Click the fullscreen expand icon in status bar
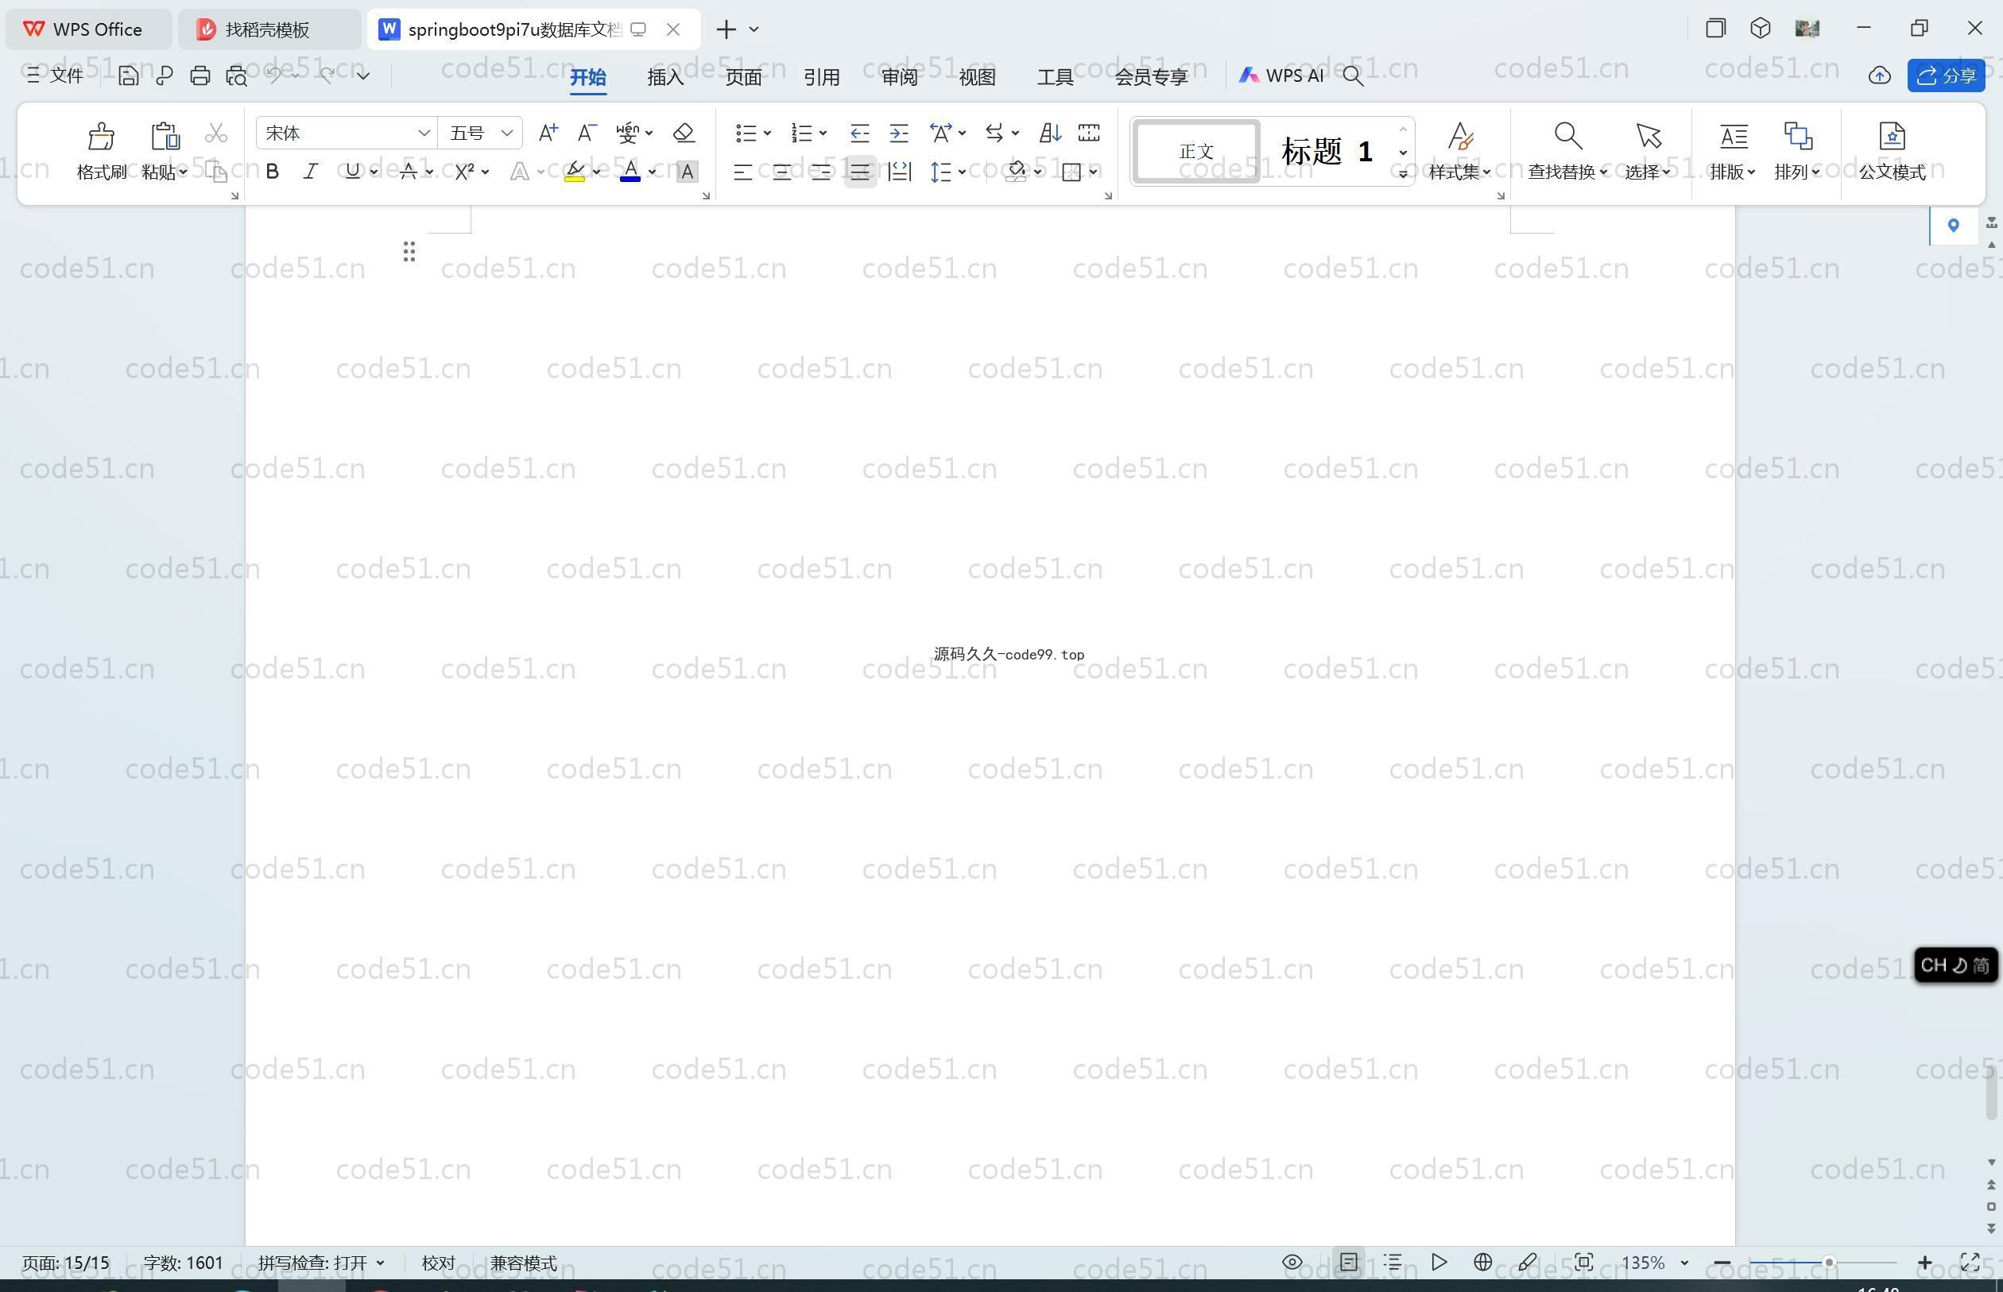The height and width of the screenshot is (1292, 2003). 1970,1262
